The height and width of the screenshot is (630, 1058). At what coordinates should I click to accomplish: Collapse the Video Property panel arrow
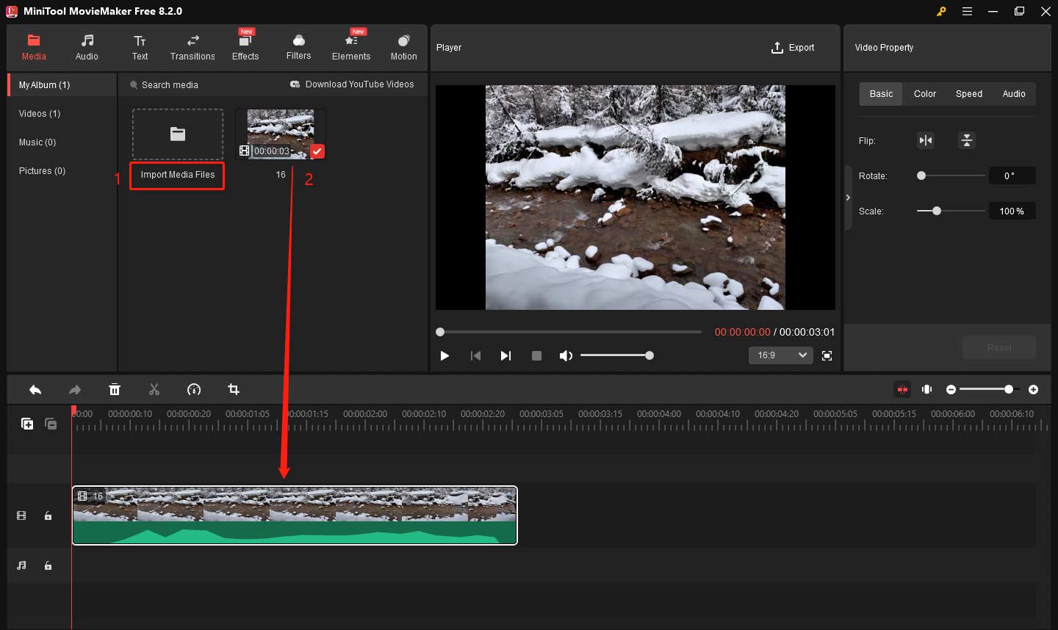pos(848,198)
